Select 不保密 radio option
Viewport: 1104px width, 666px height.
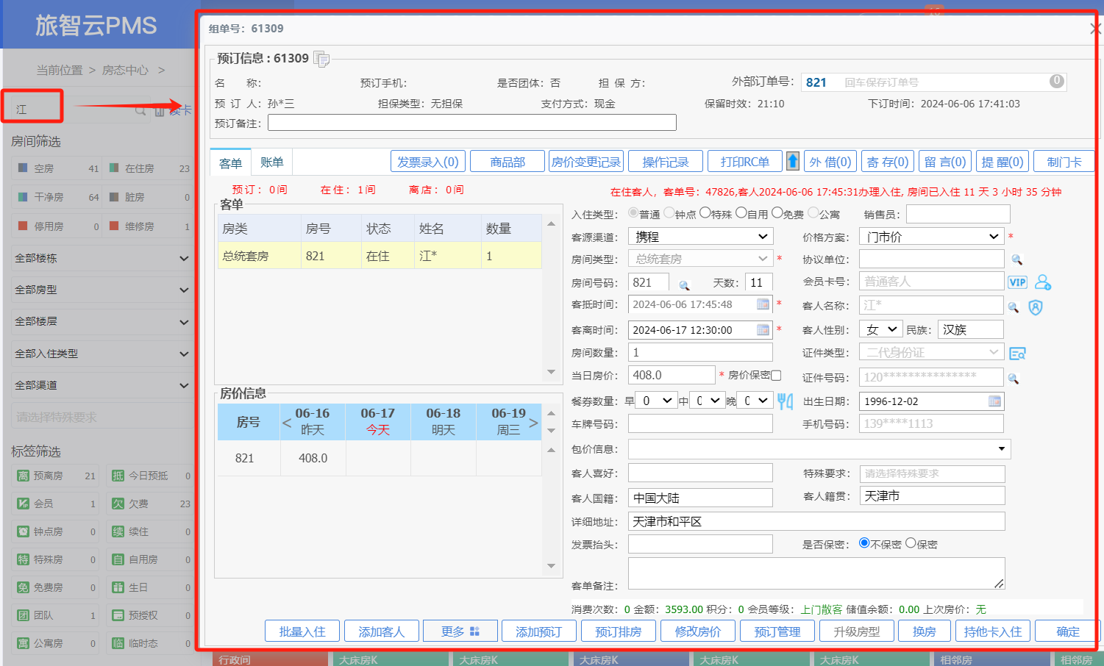pyautogui.click(x=864, y=543)
